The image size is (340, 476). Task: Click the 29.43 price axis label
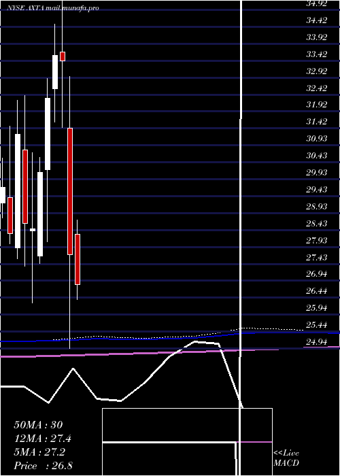coord(317,190)
